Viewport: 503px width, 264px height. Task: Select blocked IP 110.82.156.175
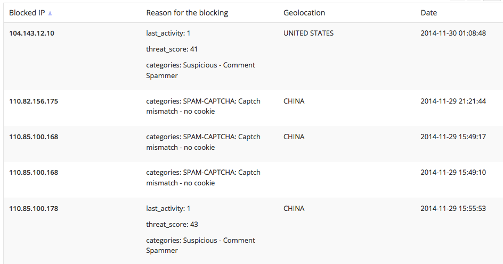click(34, 101)
